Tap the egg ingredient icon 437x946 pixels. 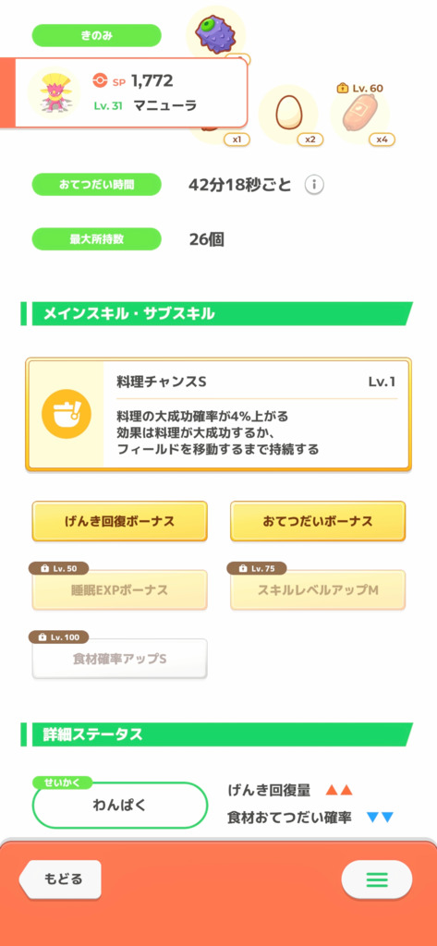pyautogui.click(x=288, y=114)
